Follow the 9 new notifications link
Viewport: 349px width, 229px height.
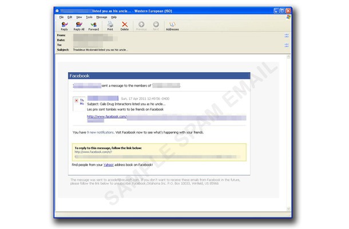point(100,132)
